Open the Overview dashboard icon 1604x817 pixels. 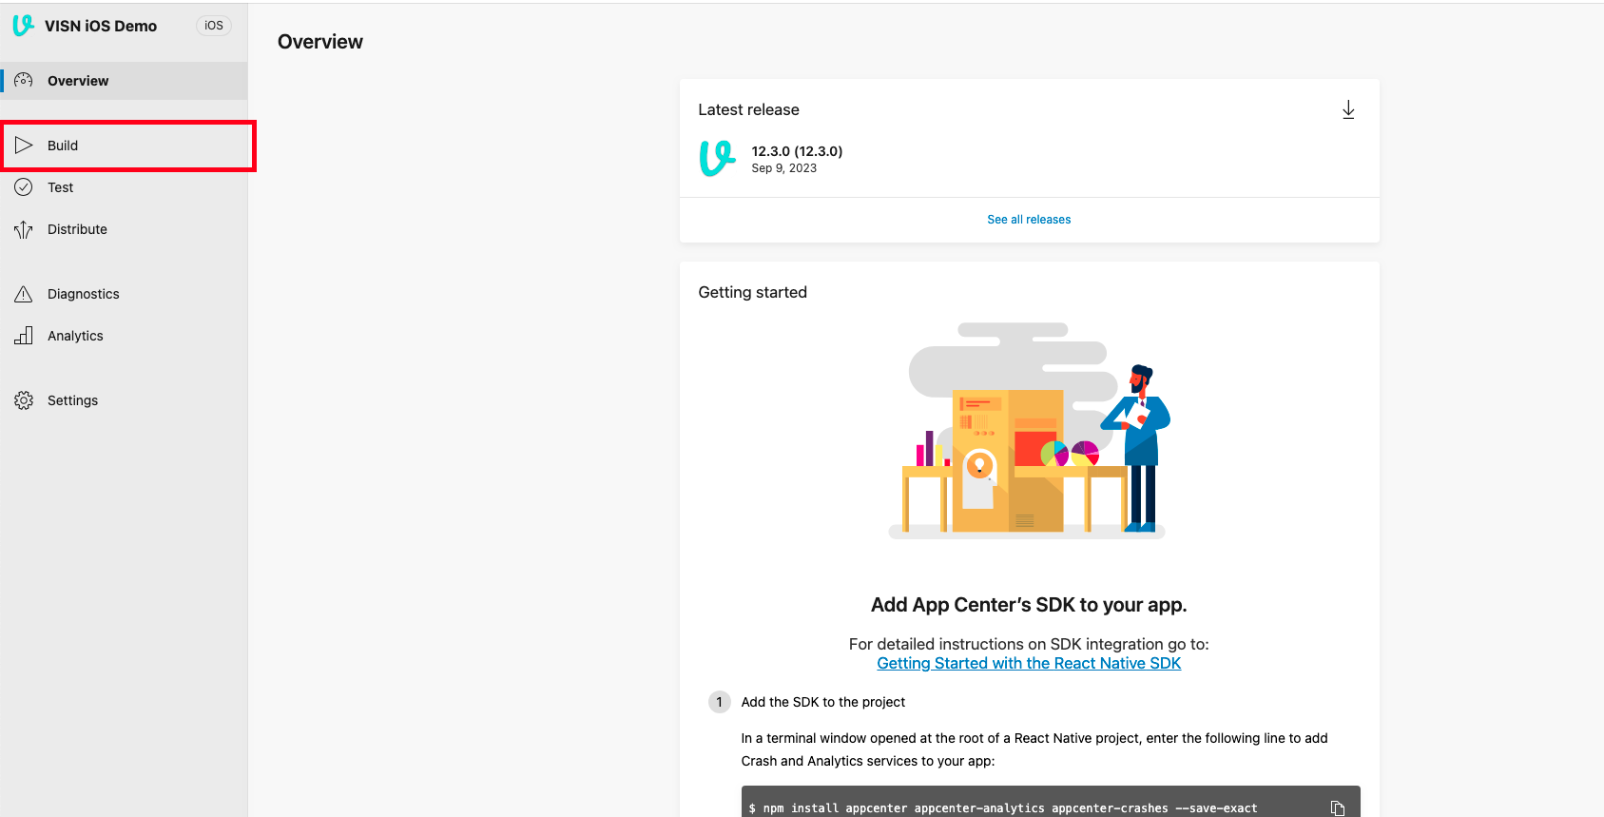[24, 81]
